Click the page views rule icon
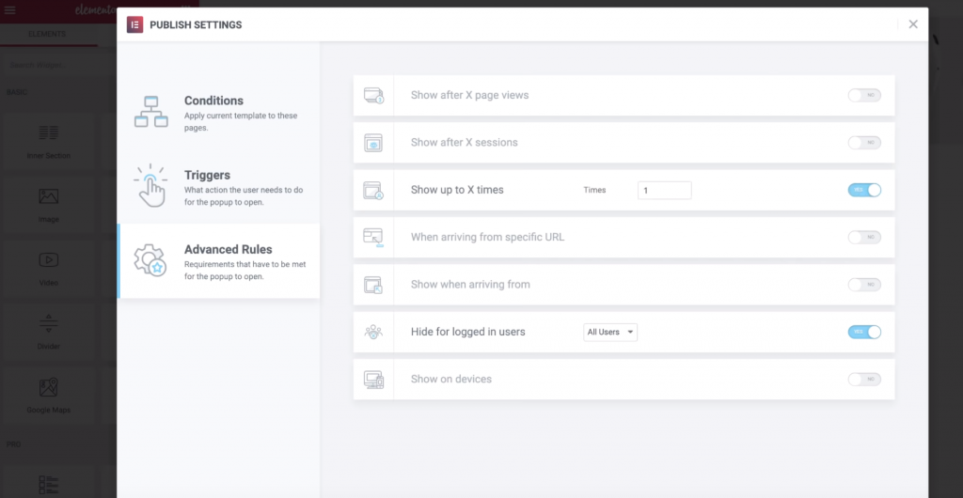The height and width of the screenshot is (498, 963). point(373,96)
